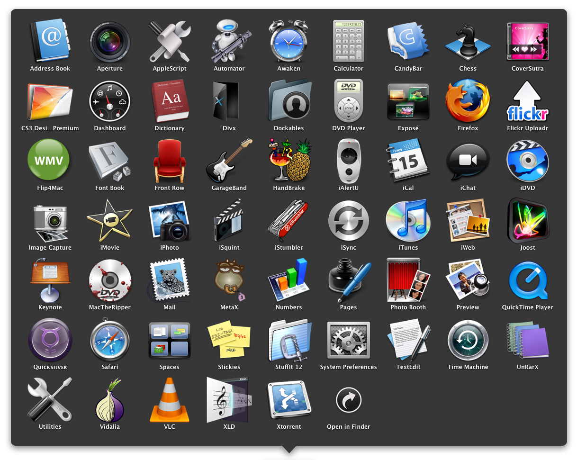Launch Dashboard
The image size is (577, 460).
coord(110,101)
